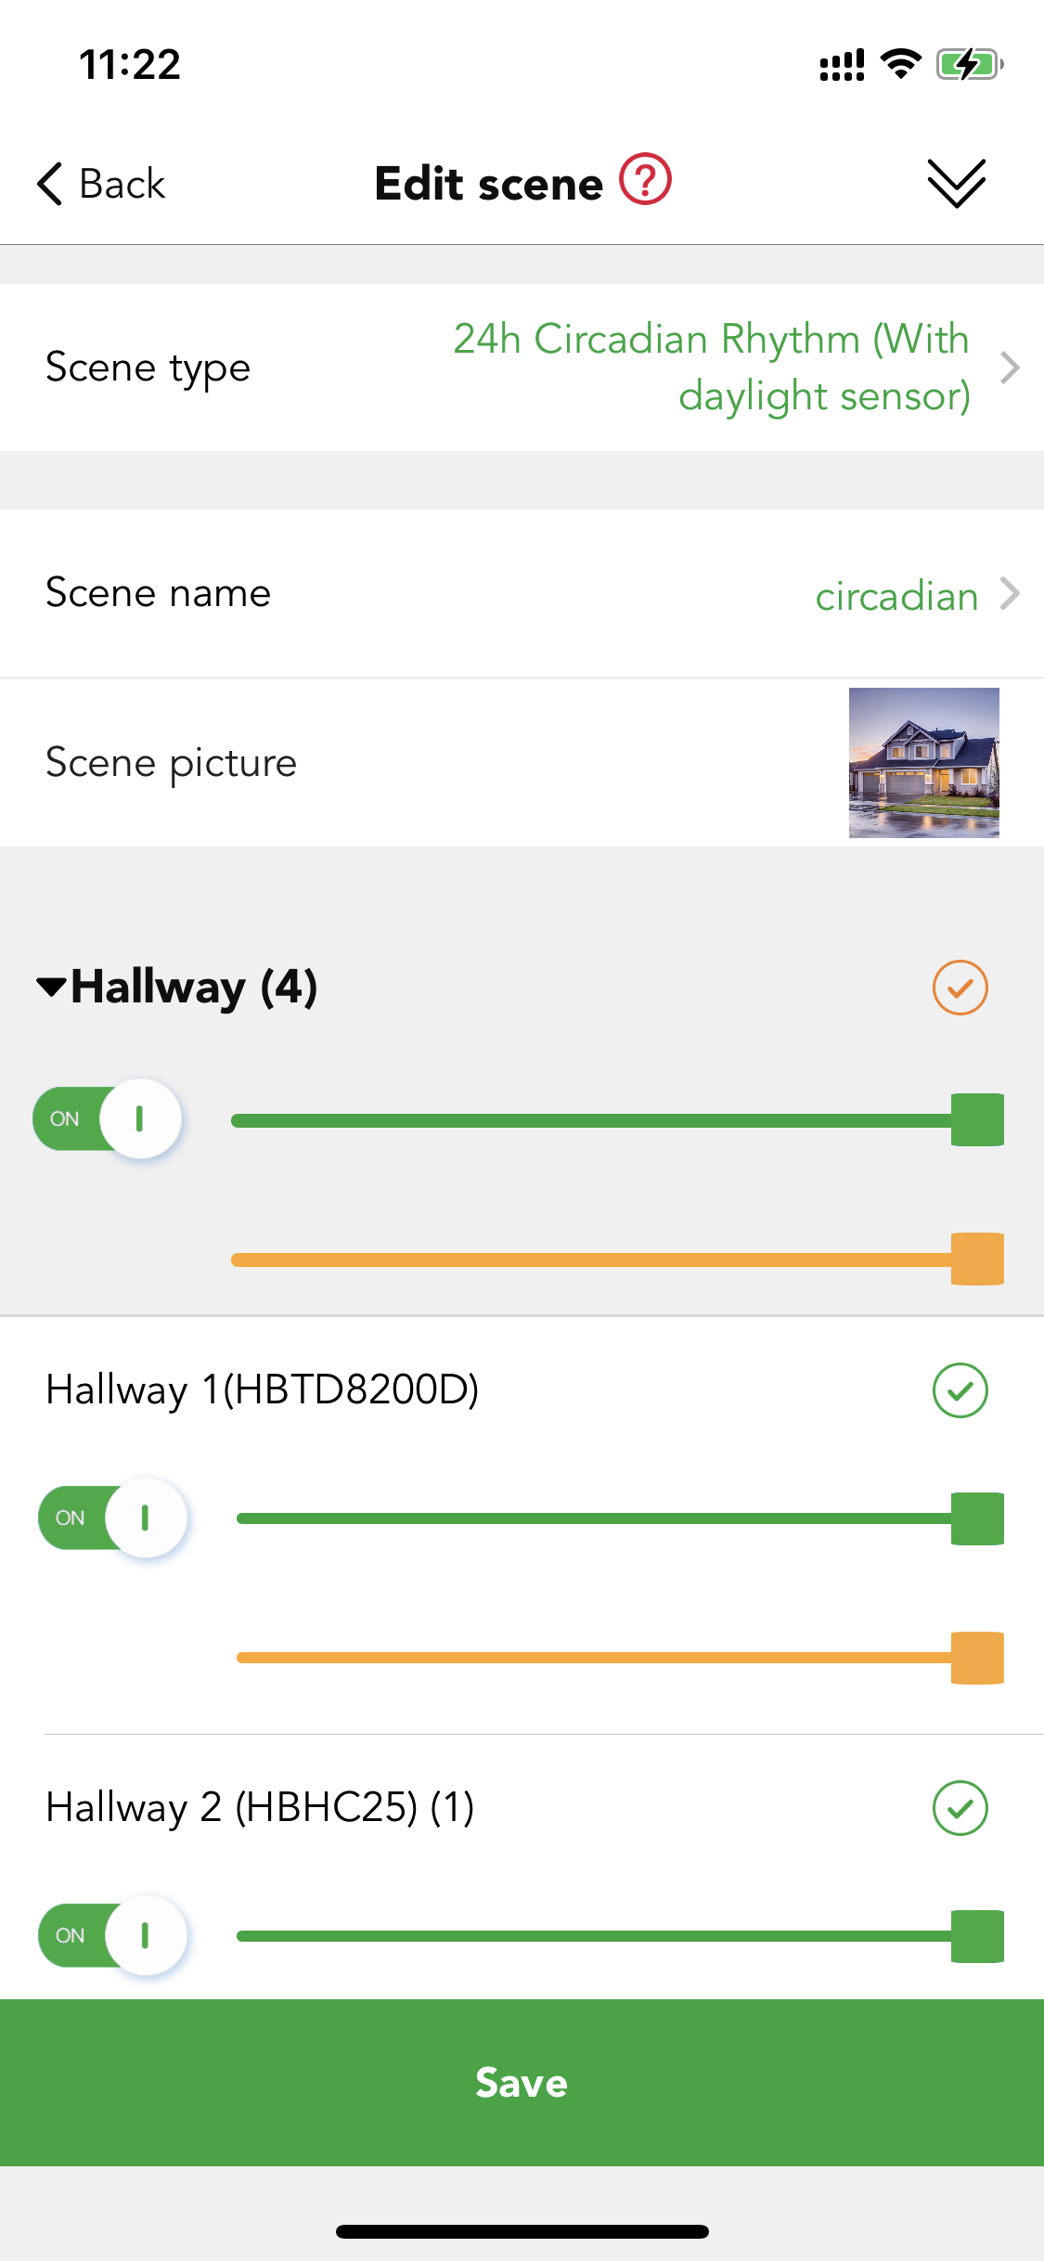The image size is (1044, 2261).
Task: Save the scene with the Save button
Action: click(522, 2082)
